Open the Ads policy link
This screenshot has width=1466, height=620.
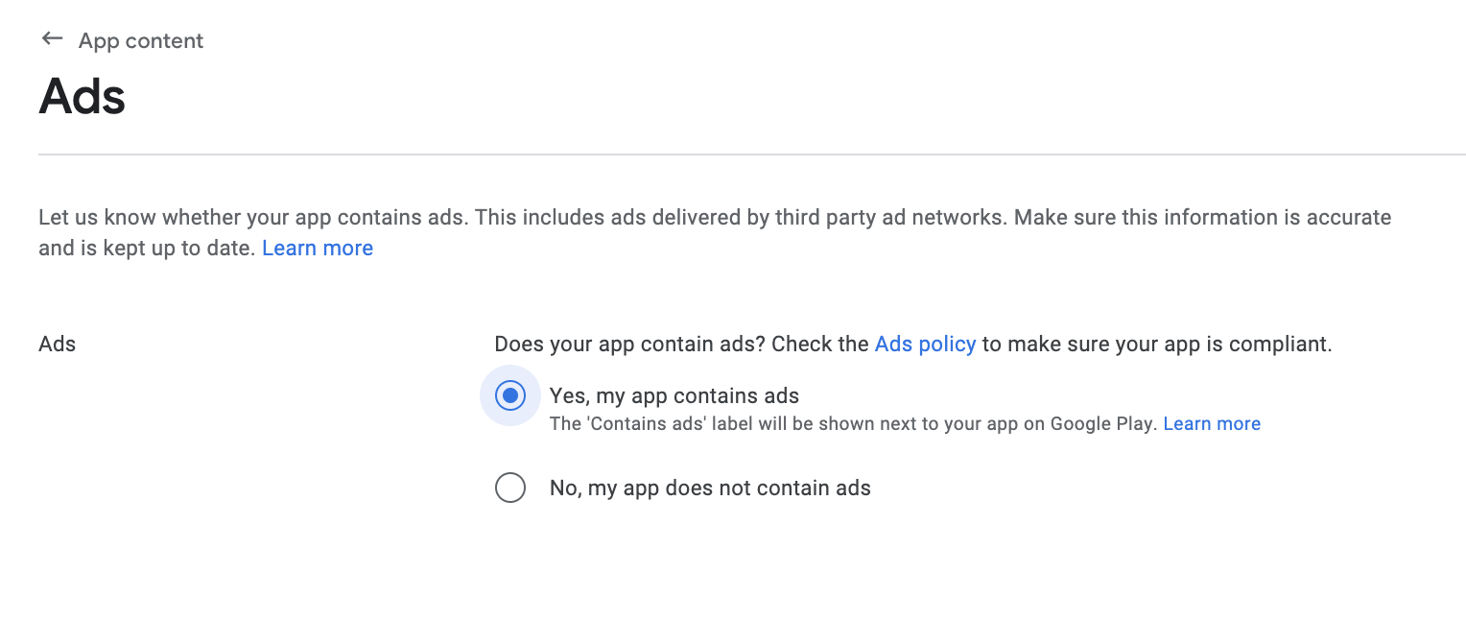tap(925, 344)
